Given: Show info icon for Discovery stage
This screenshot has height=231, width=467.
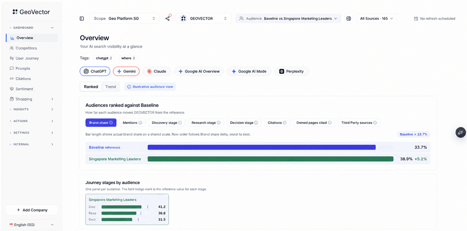Looking at the screenshot, I should 180,123.
